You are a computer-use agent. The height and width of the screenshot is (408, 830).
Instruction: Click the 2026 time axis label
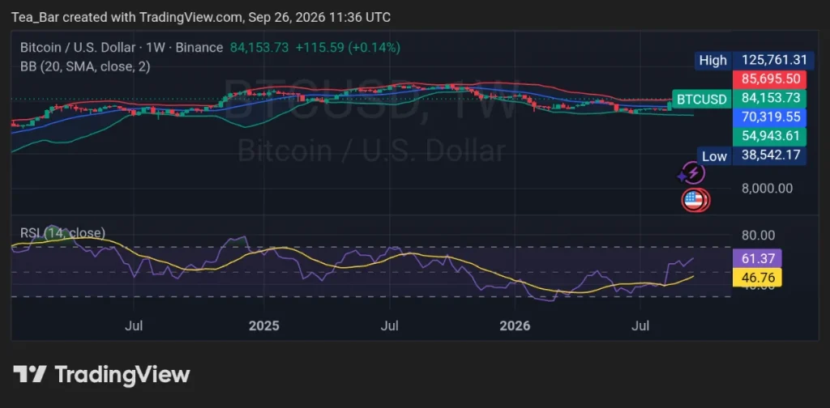(x=515, y=326)
